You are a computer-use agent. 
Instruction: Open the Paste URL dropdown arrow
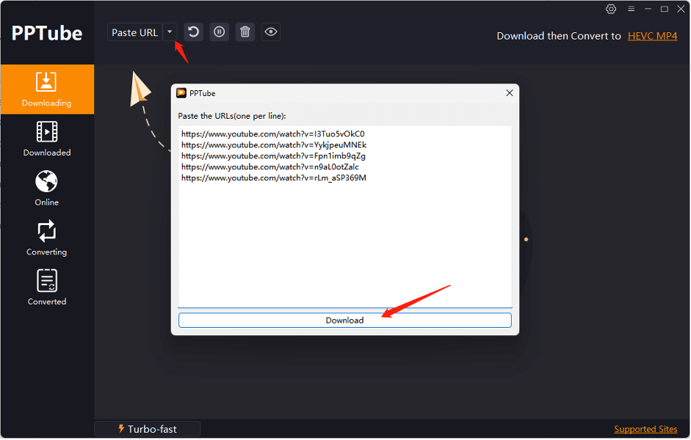[x=170, y=32]
